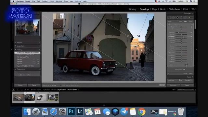This screenshot has height=117, width=208.
Task: Add a new preset with plus icon
Action: click(39, 43)
